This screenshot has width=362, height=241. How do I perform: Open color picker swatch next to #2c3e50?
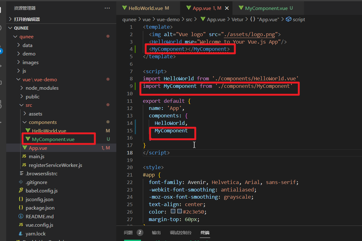[x=180, y=211]
